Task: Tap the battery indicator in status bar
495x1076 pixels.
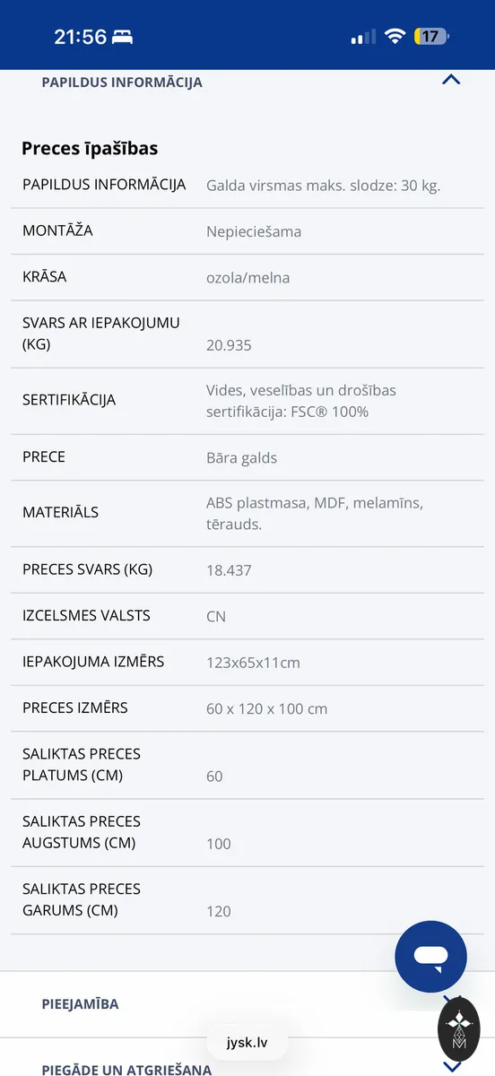Action: click(x=432, y=37)
